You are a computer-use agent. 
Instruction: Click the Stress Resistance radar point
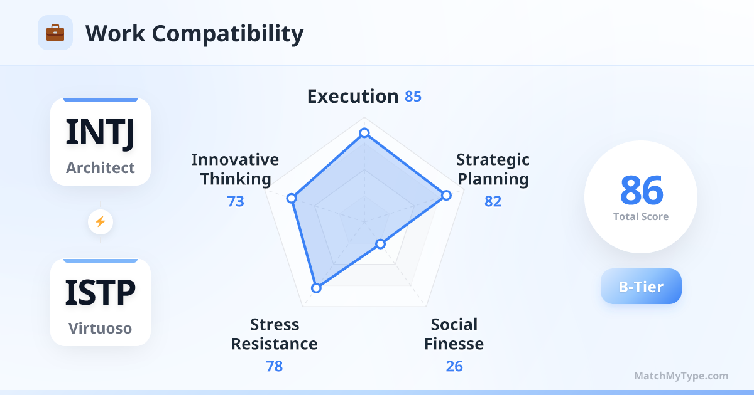[316, 288]
